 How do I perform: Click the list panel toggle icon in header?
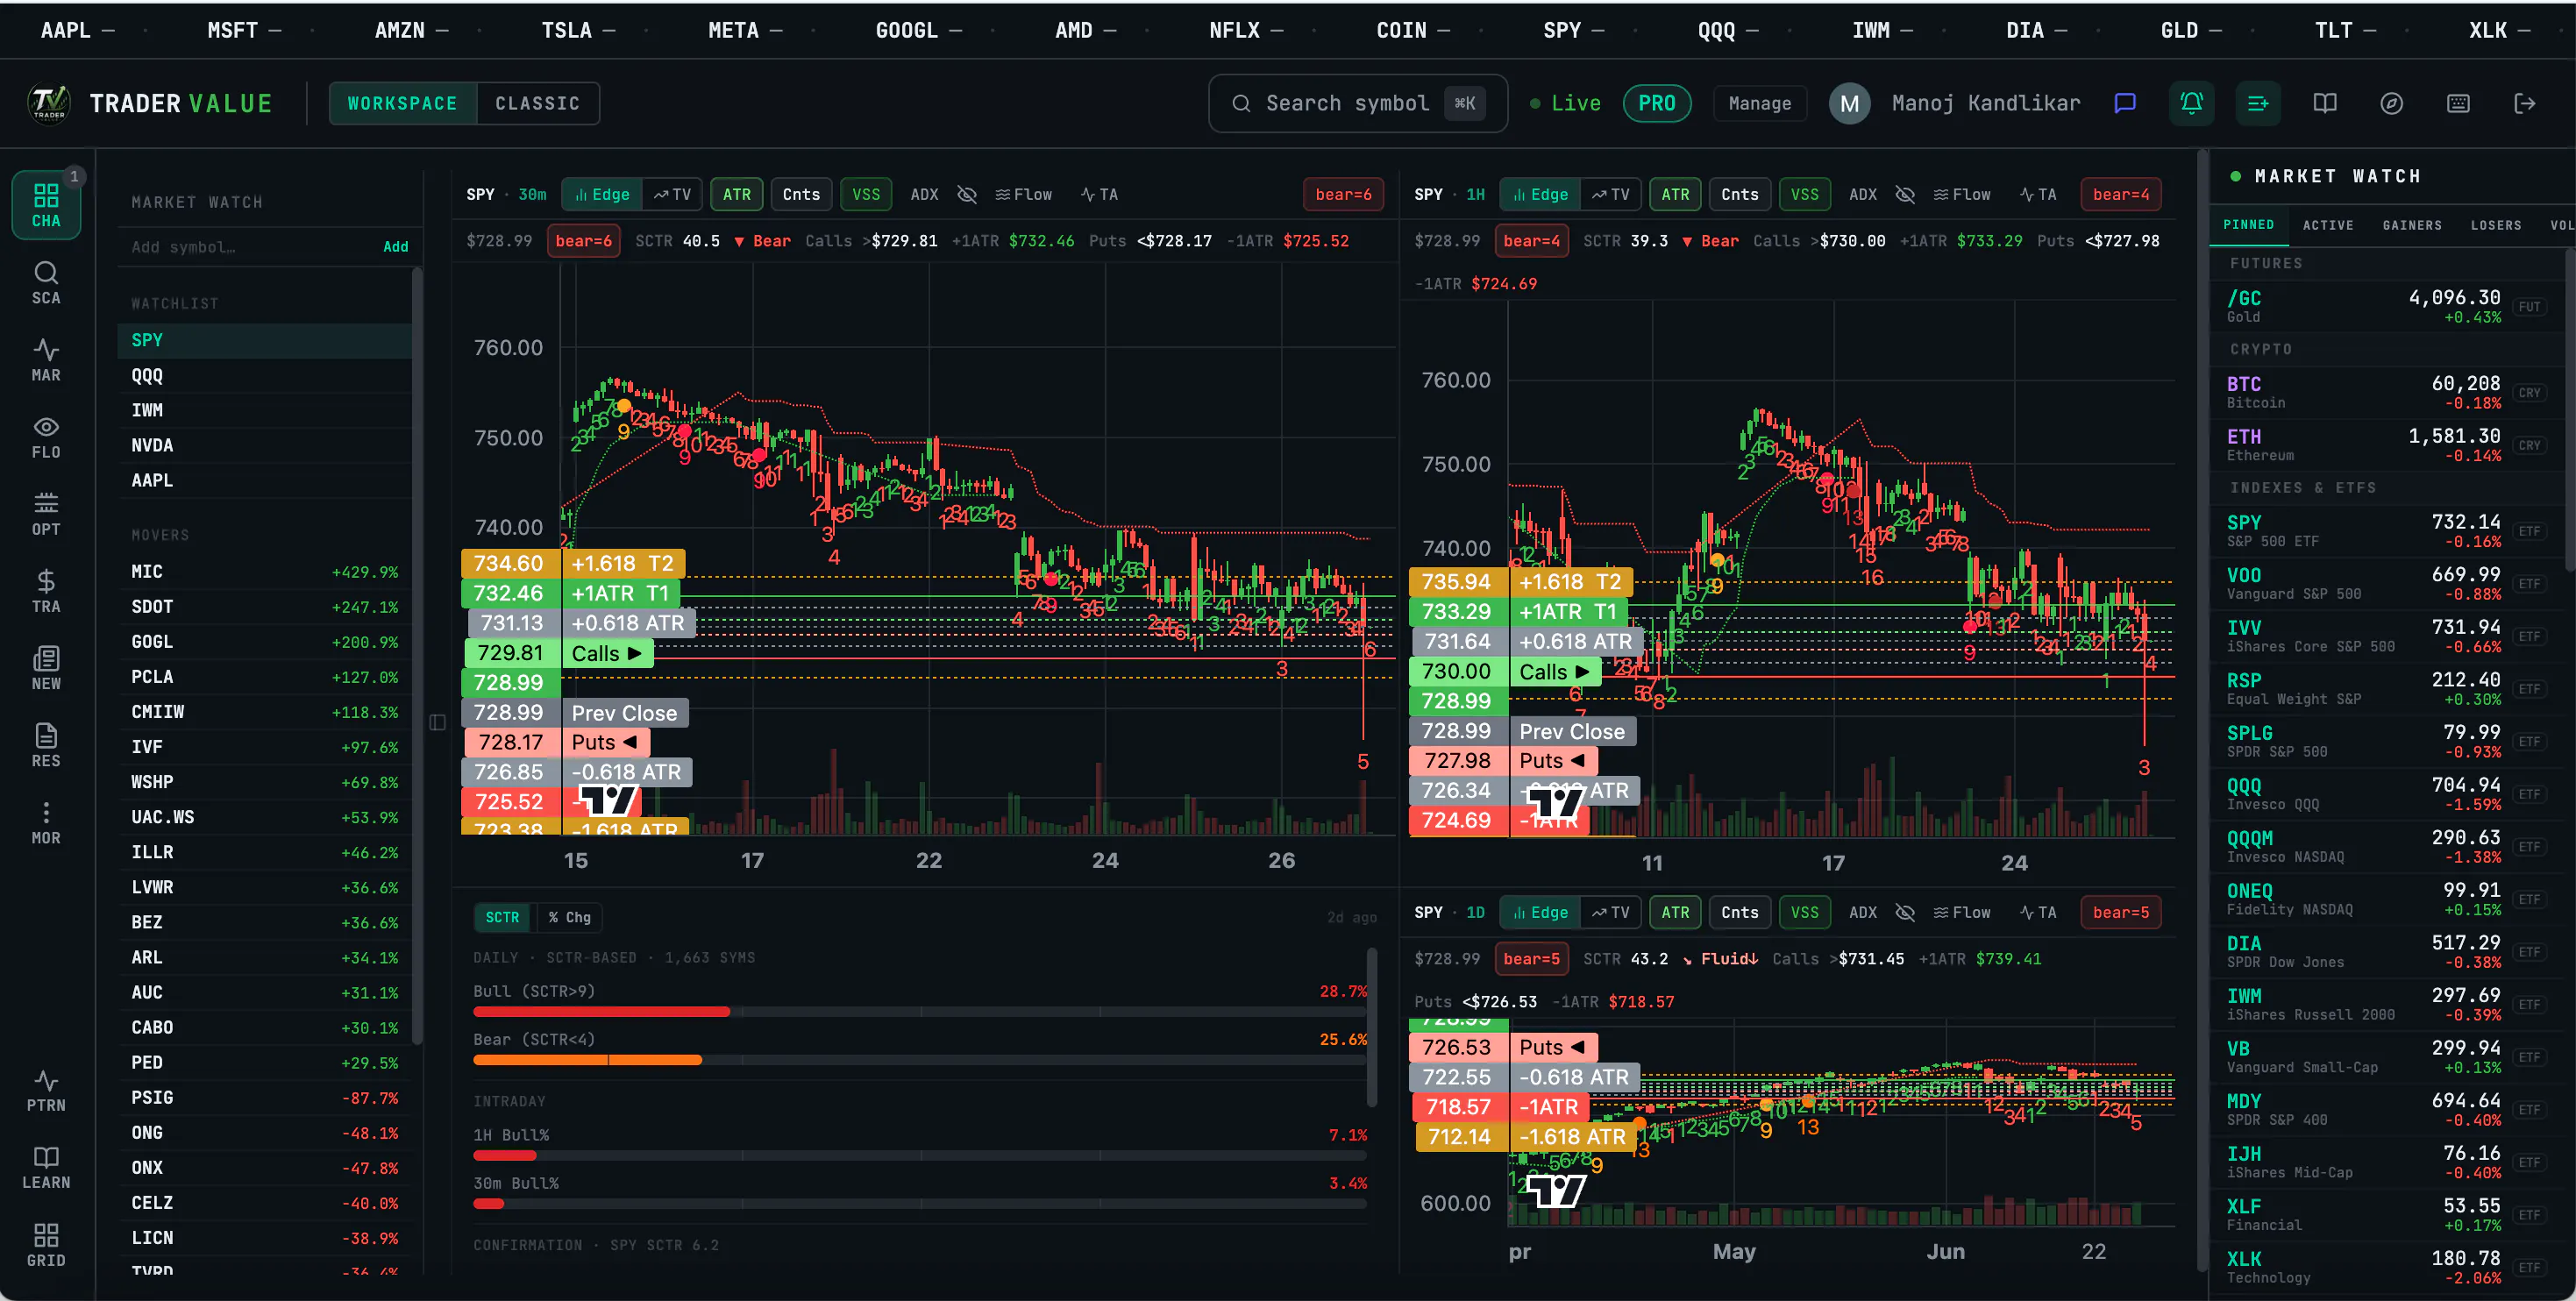point(2258,103)
